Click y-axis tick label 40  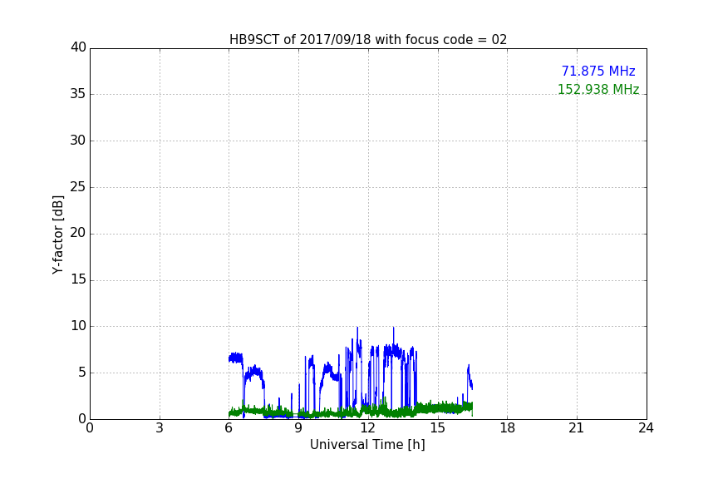tap(78, 47)
